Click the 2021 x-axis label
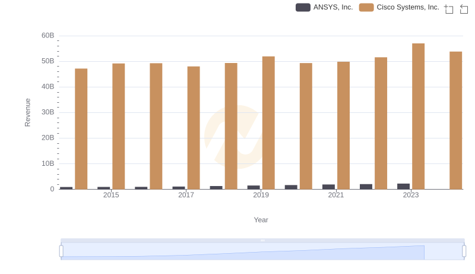The width and height of the screenshot is (475, 274). [336, 195]
